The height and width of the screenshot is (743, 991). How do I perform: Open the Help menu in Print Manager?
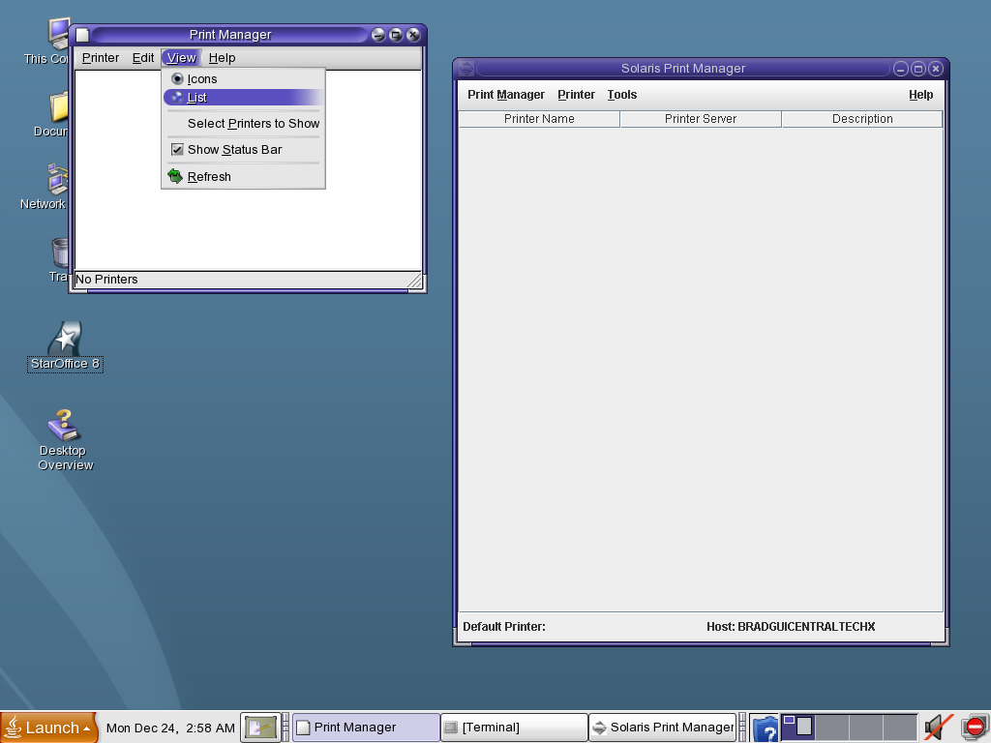(222, 58)
